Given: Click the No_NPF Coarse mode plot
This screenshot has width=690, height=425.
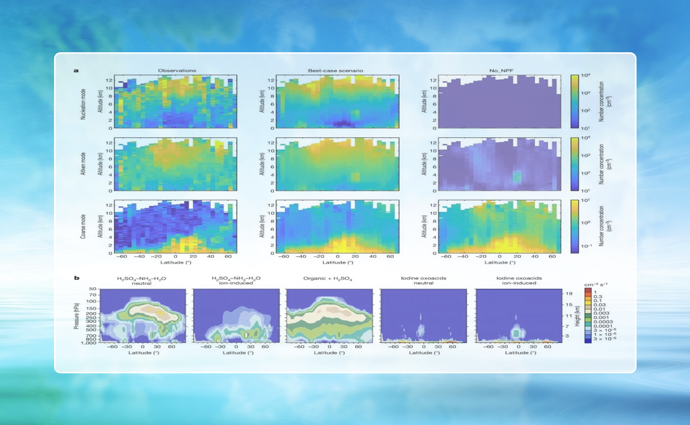Looking at the screenshot, I should [x=499, y=226].
